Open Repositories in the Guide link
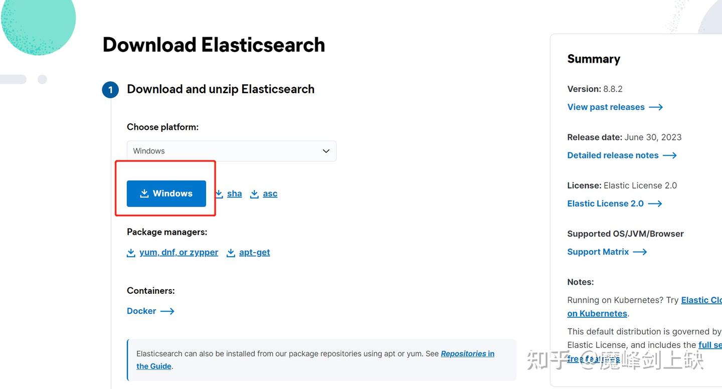 point(467,354)
